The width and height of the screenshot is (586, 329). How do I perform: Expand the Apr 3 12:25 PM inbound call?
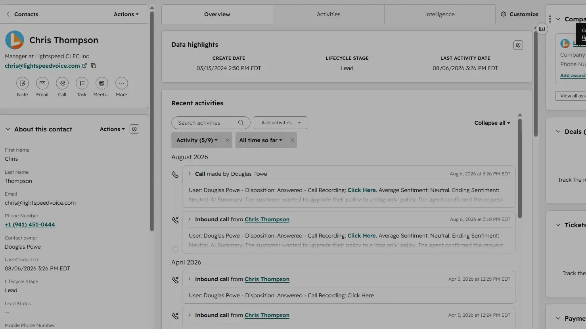pyautogui.click(x=190, y=279)
